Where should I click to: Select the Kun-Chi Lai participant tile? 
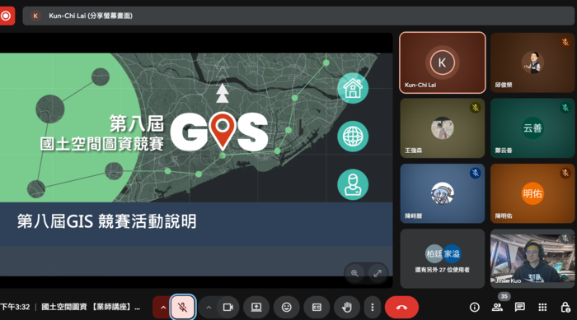pyautogui.click(x=443, y=63)
